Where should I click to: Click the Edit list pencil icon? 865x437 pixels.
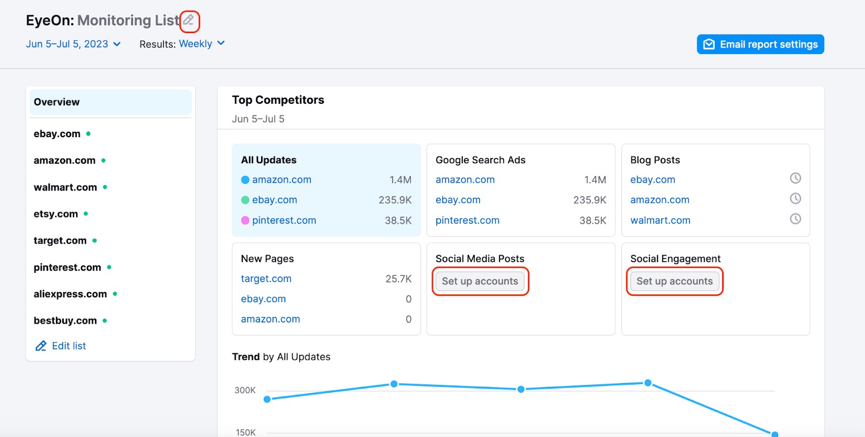tap(41, 346)
